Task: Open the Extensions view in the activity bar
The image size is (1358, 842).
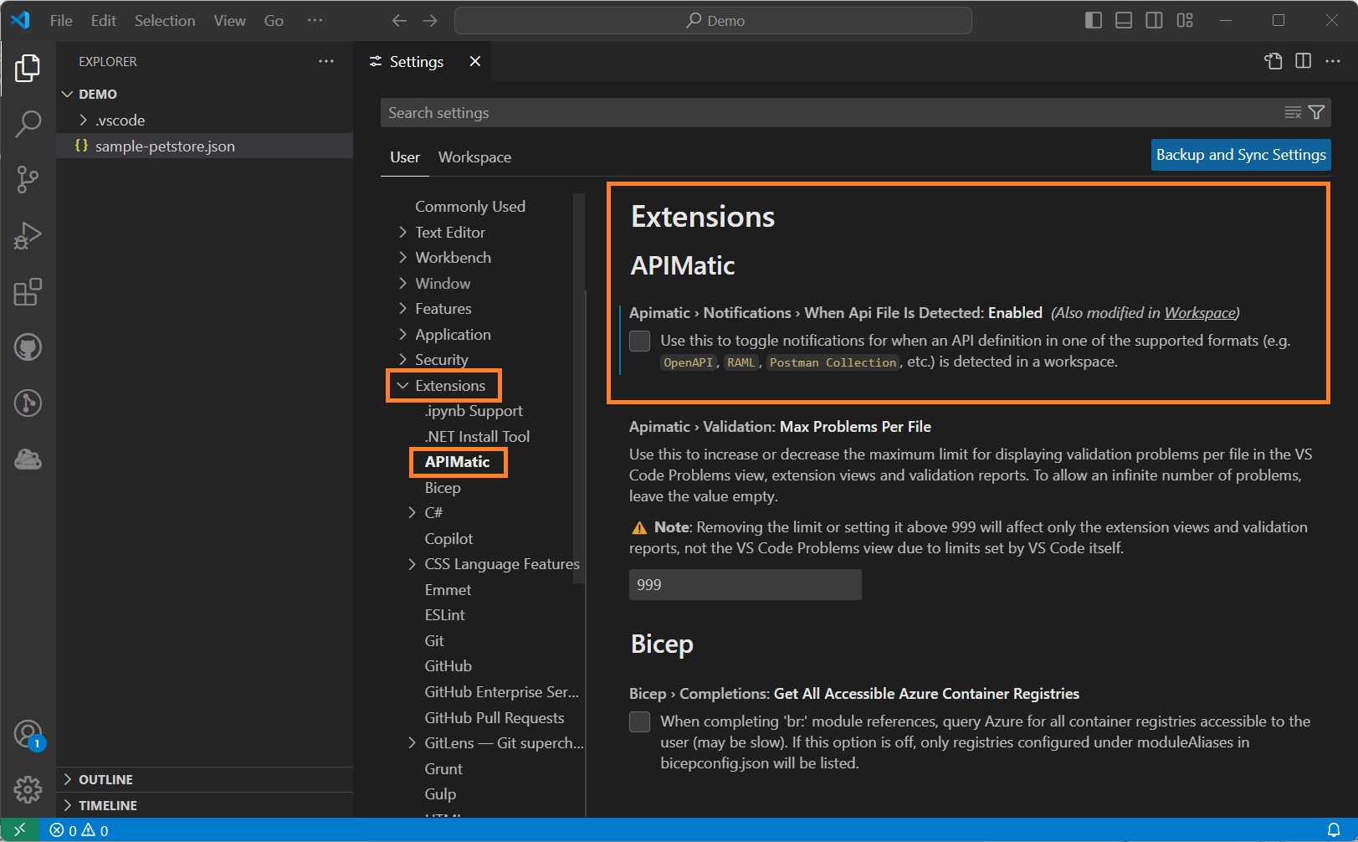Action: (28, 291)
